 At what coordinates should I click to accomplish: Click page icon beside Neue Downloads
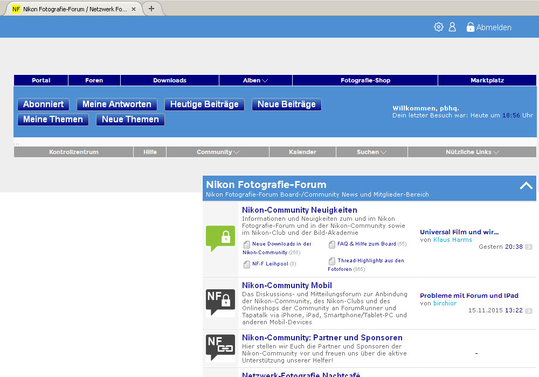pyautogui.click(x=246, y=245)
